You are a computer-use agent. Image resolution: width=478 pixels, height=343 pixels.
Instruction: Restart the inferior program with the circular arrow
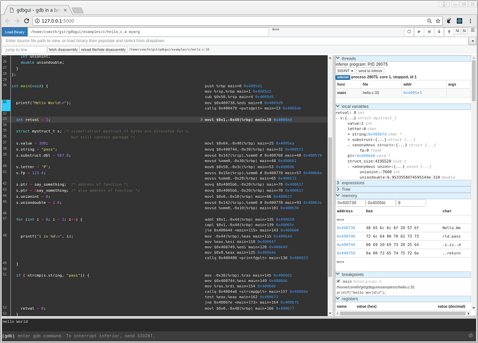(x=409, y=32)
